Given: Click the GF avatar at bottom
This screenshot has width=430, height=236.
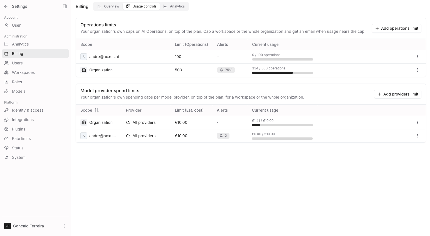Looking at the screenshot, I should tap(8, 226).
